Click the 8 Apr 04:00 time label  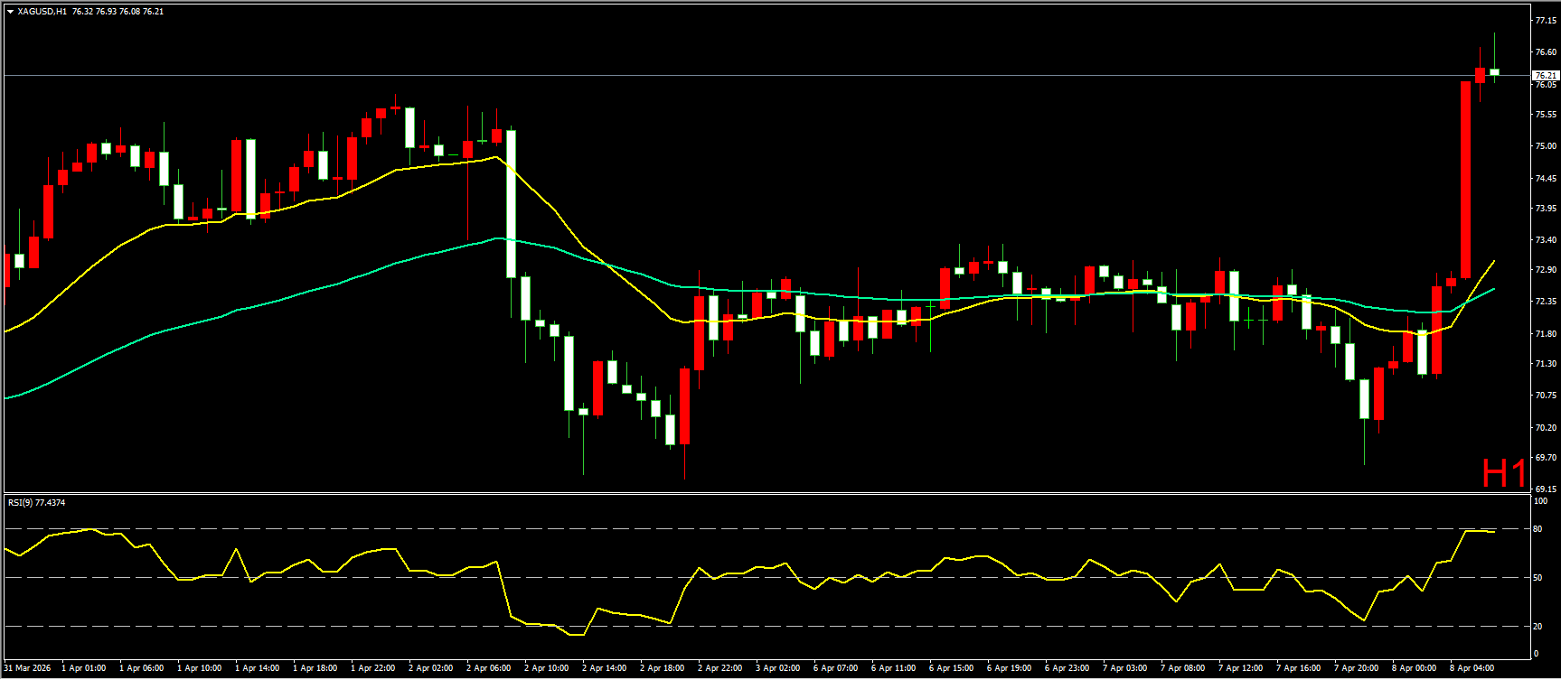[1472, 668]
